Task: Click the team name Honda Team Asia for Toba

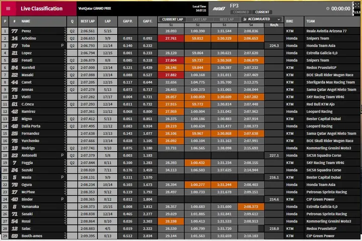Action: (321, 46)
